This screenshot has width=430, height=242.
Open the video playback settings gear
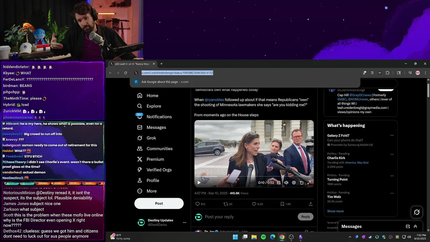294,183
